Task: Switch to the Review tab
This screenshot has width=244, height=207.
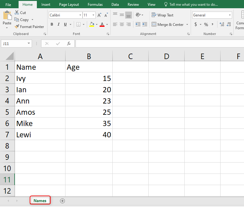Action: pos(133,5)
